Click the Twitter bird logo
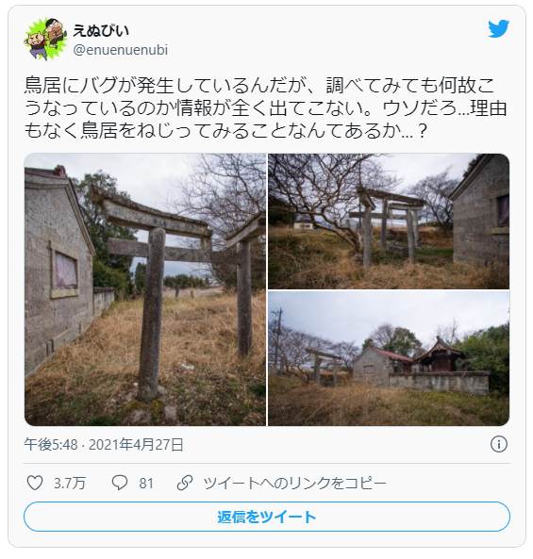This screenshot has height=559, width=533. point(498,29)
